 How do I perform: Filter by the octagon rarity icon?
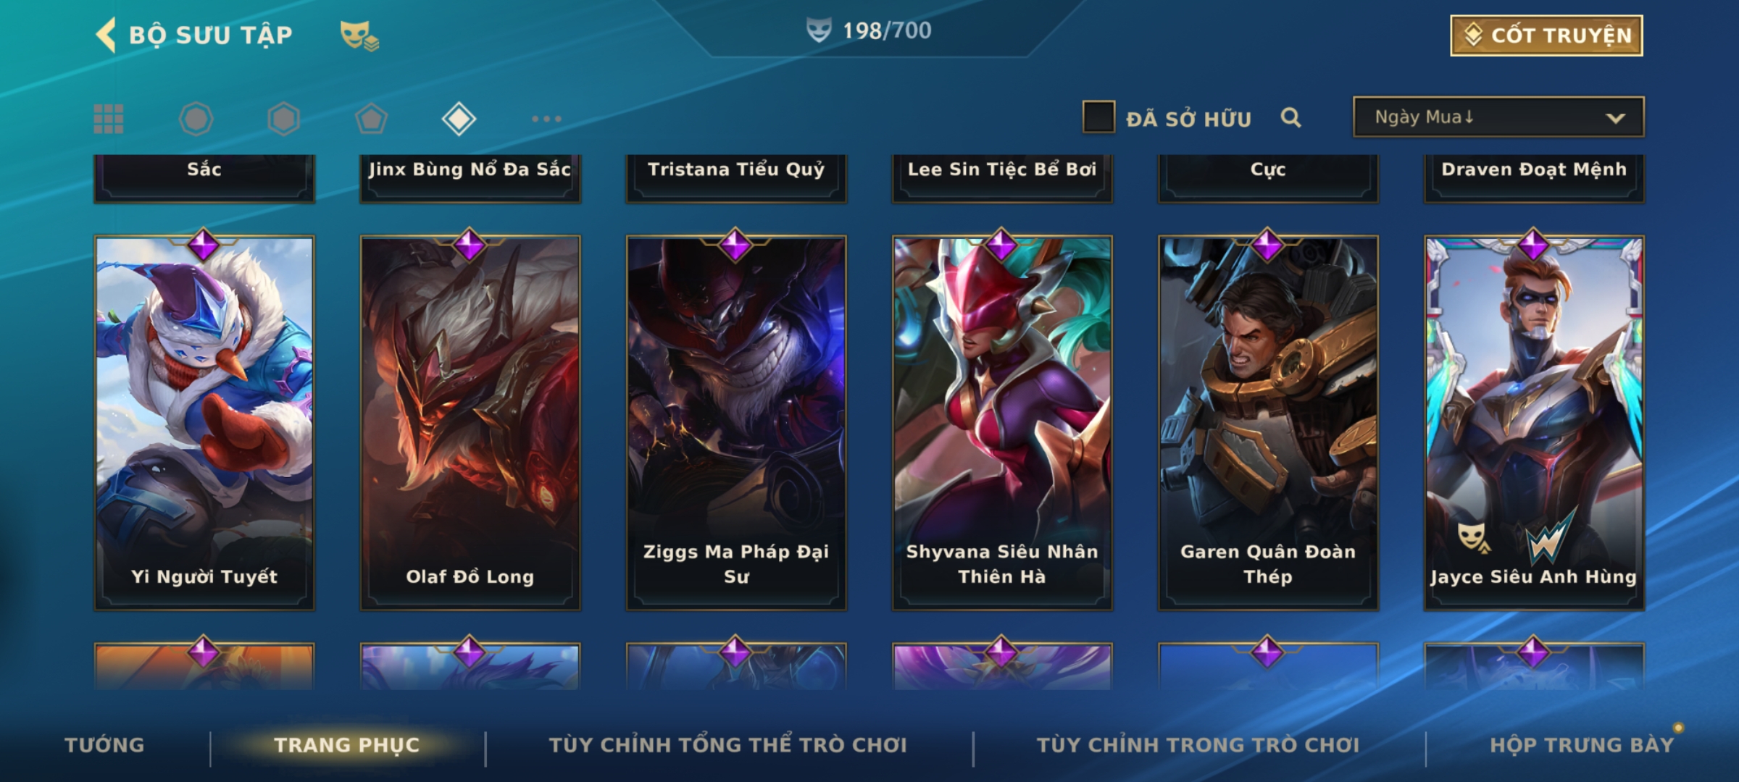[196, 119]
